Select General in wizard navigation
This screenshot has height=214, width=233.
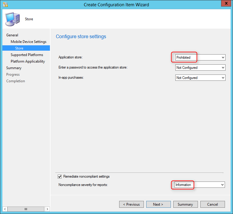[12, 35]
